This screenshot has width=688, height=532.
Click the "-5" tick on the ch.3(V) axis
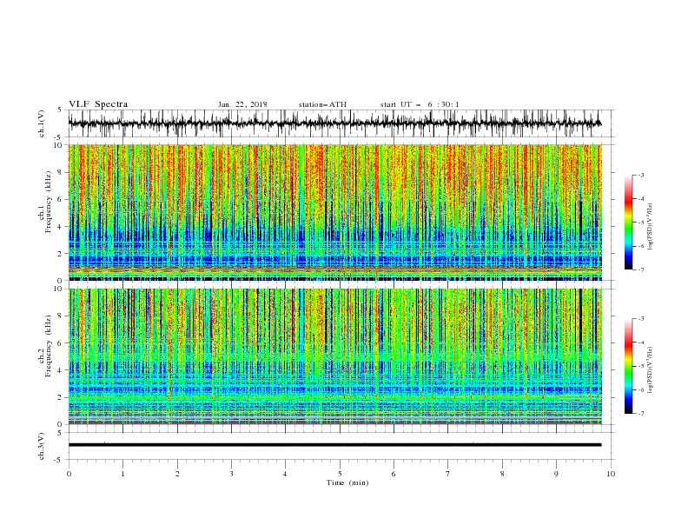click(59, 460)
